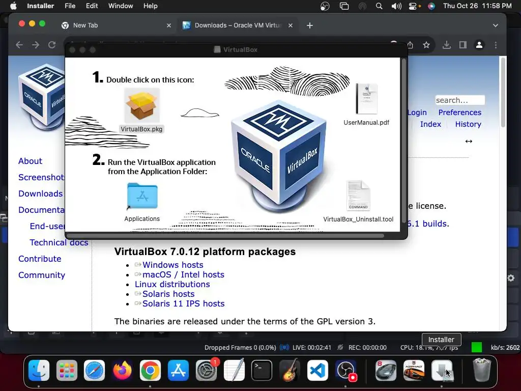Open the Applications folder shortcut
Screen dimensions: 521x391
point(142,196)
